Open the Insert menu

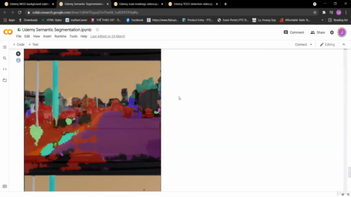(47, 36)
